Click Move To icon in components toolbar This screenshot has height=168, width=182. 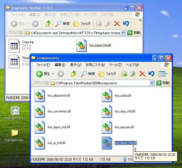point(124,74)
